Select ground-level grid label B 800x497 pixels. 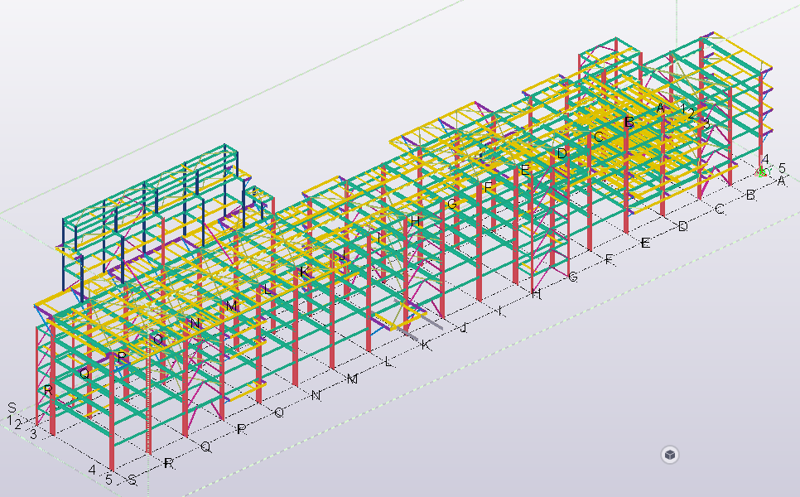750,195
